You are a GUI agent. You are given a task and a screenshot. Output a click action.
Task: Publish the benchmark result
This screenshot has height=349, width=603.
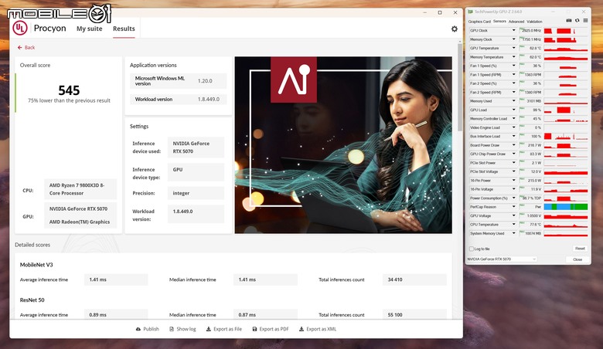coord(148,329)
